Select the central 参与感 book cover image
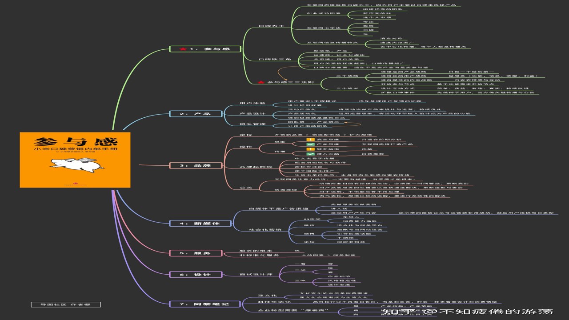Screen dimensions: 569x320 pyautogui.click(x=75, y=160)
